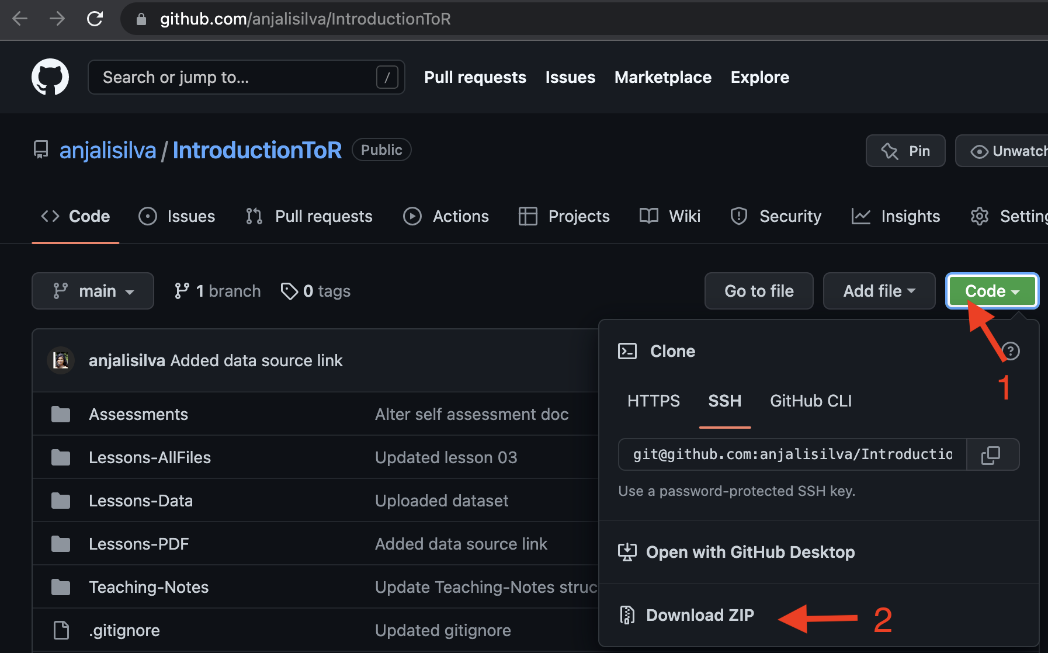Open Marketplace from top navigation
Image resolution: width=1048 pixels, height=653 pixels.
point(663,77)
